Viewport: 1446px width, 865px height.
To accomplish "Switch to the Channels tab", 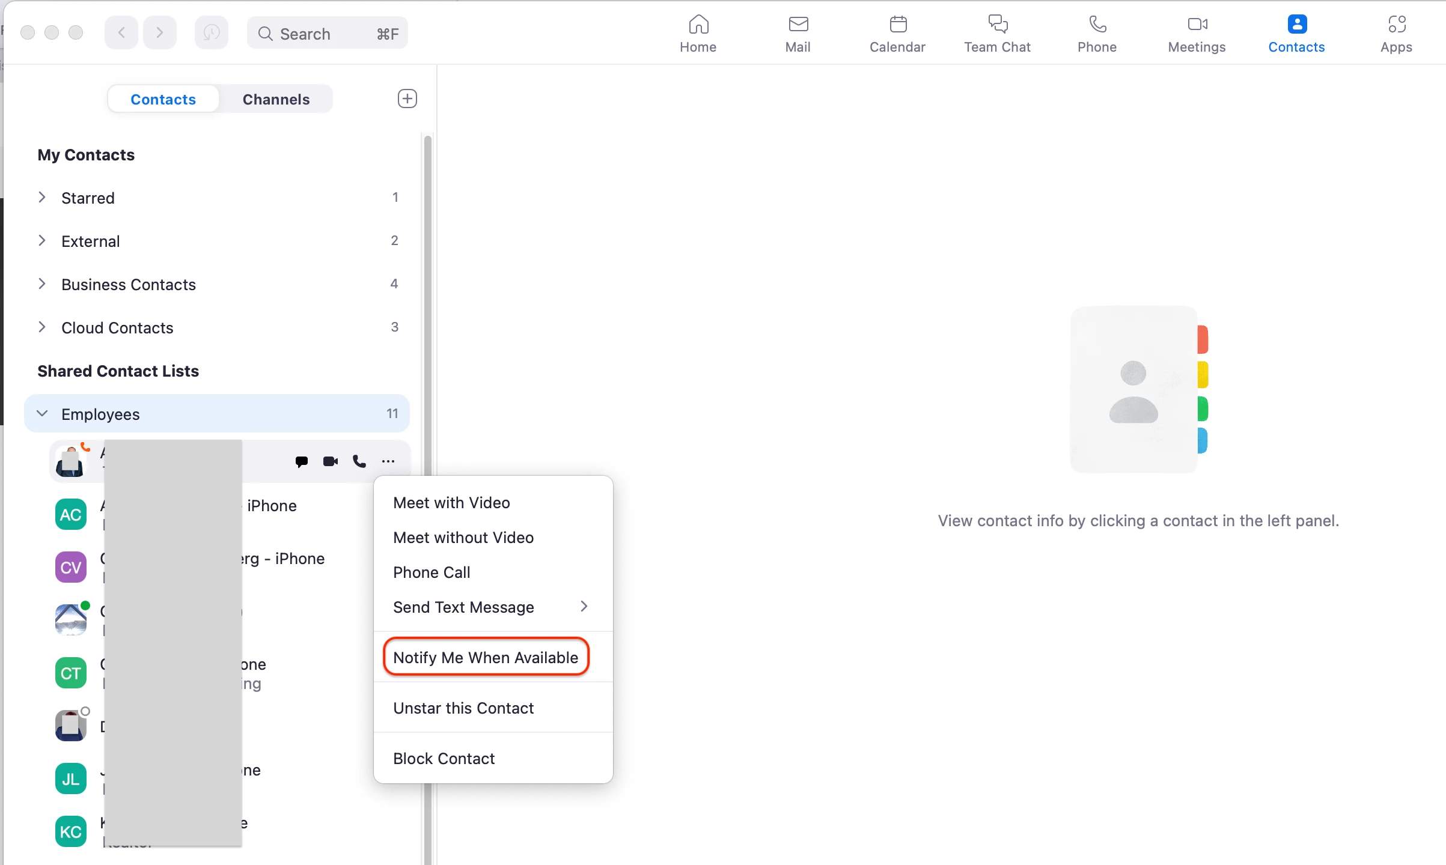I will (276, 99).
